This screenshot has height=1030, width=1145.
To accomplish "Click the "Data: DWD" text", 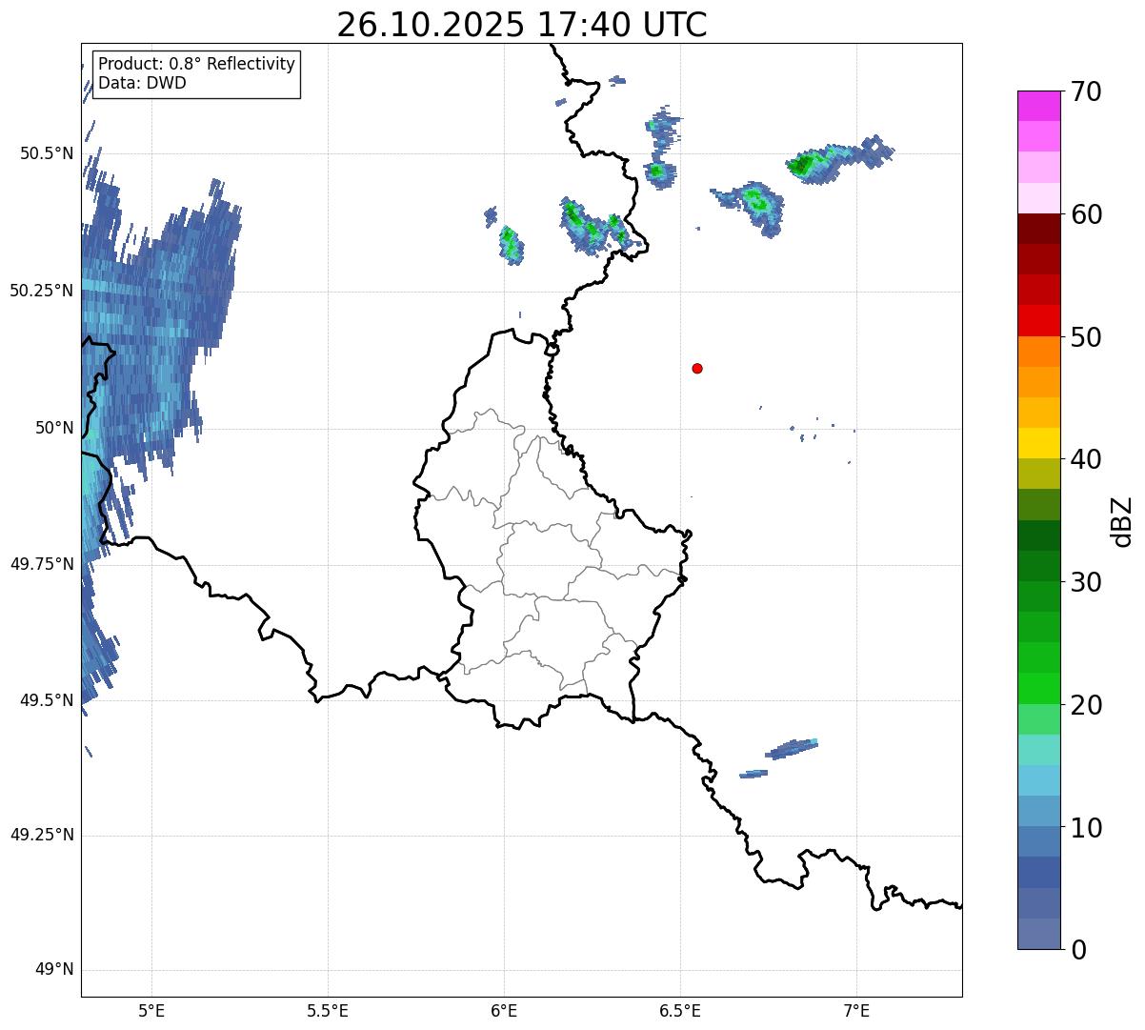I will [x=142, y=83].
